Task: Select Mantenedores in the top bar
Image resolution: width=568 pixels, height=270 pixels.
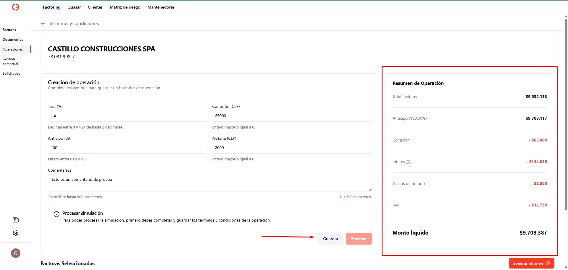Action: [161, 7]
